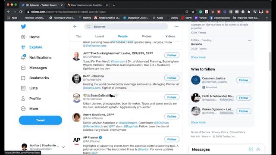Viewport: 276px width, 155px height.
Task: Follow Anora Gaudiano
Action: click(x=172, y=116)
